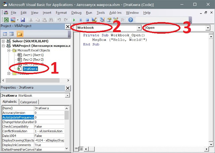Open the Run menu

(x=89, y=13)
